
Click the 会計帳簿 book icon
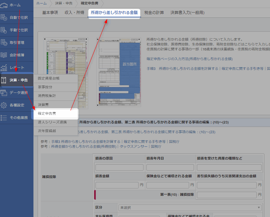coord(4,55)
